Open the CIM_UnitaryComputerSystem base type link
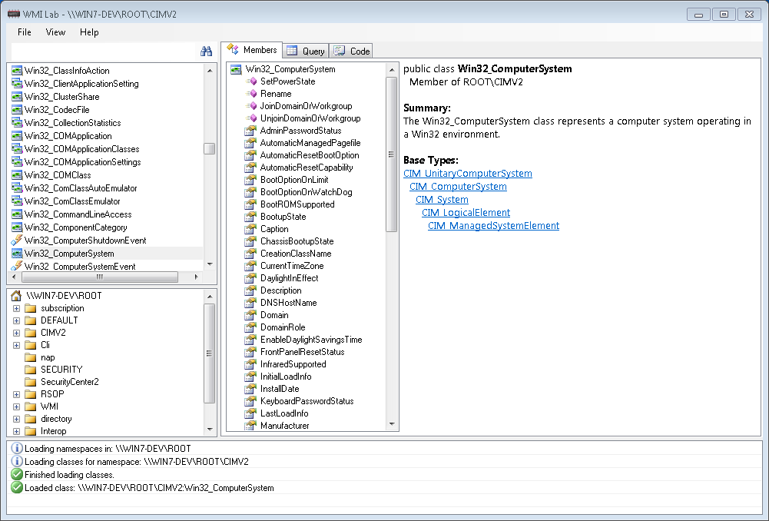 click(467, 173)
